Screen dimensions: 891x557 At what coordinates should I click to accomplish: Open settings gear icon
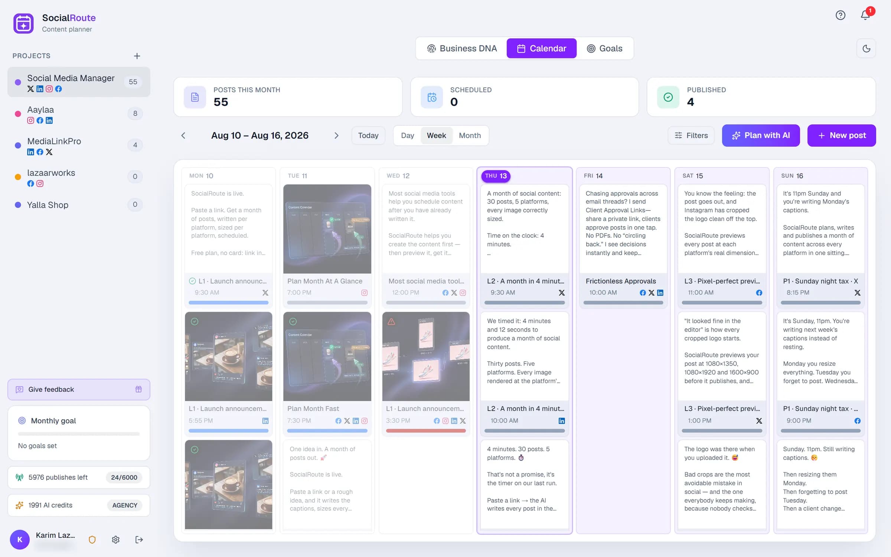tap(116, 540)
